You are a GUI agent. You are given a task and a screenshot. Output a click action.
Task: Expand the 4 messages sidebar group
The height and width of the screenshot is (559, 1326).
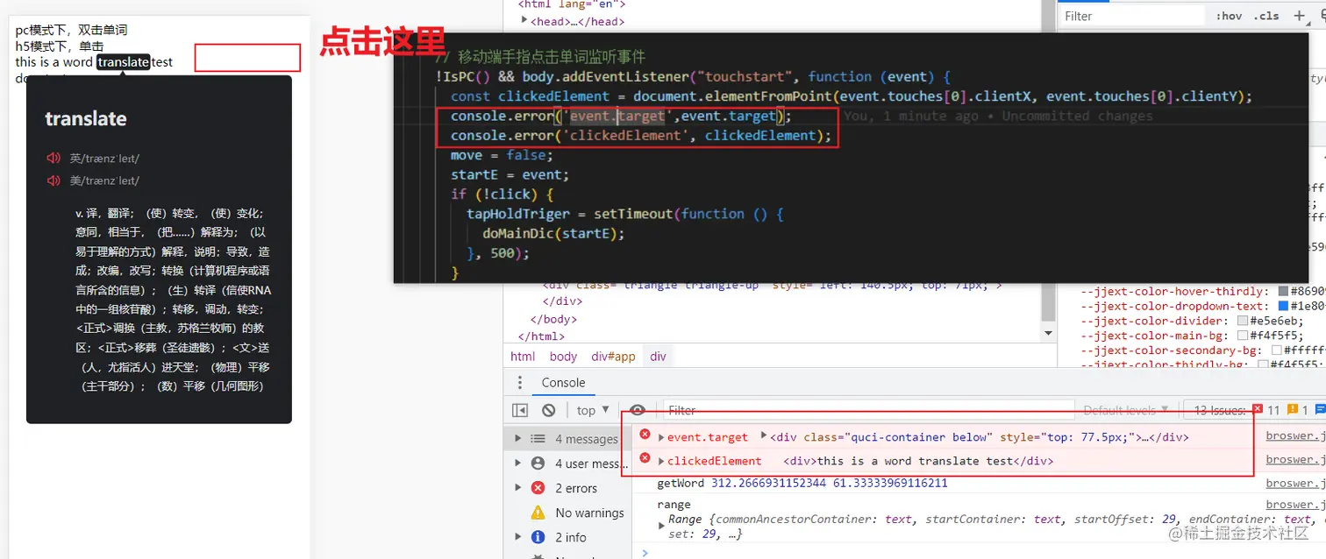click(518, 438)
